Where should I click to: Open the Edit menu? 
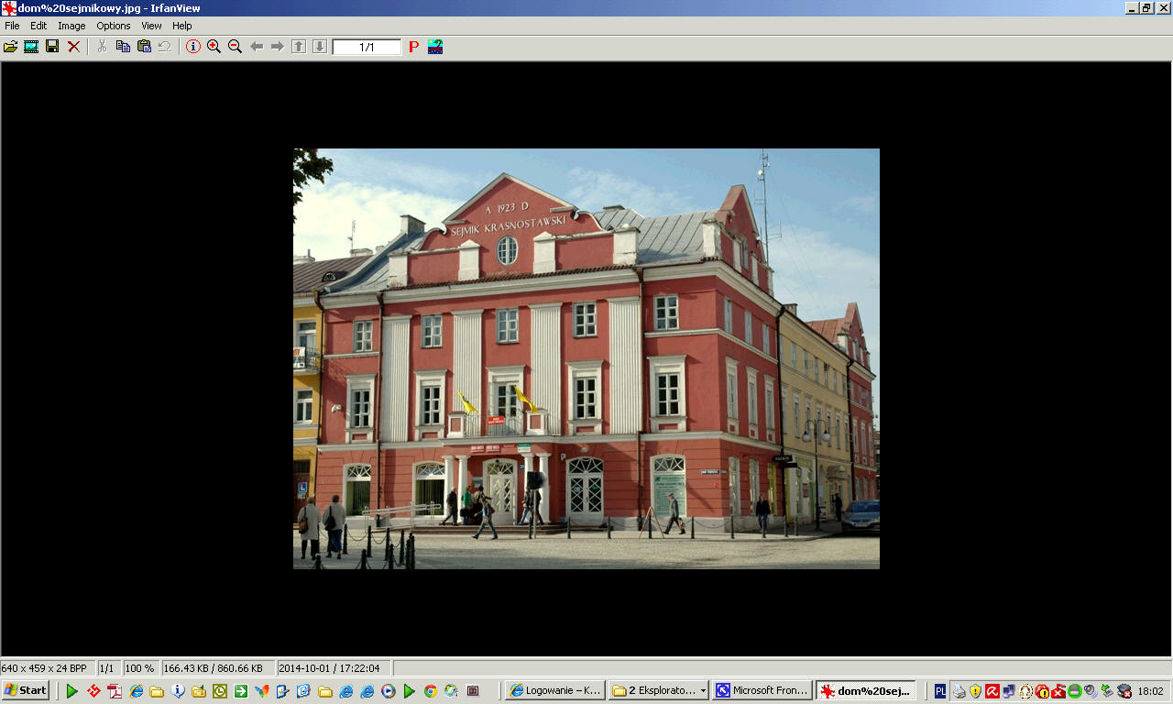(x=38, y=26)
